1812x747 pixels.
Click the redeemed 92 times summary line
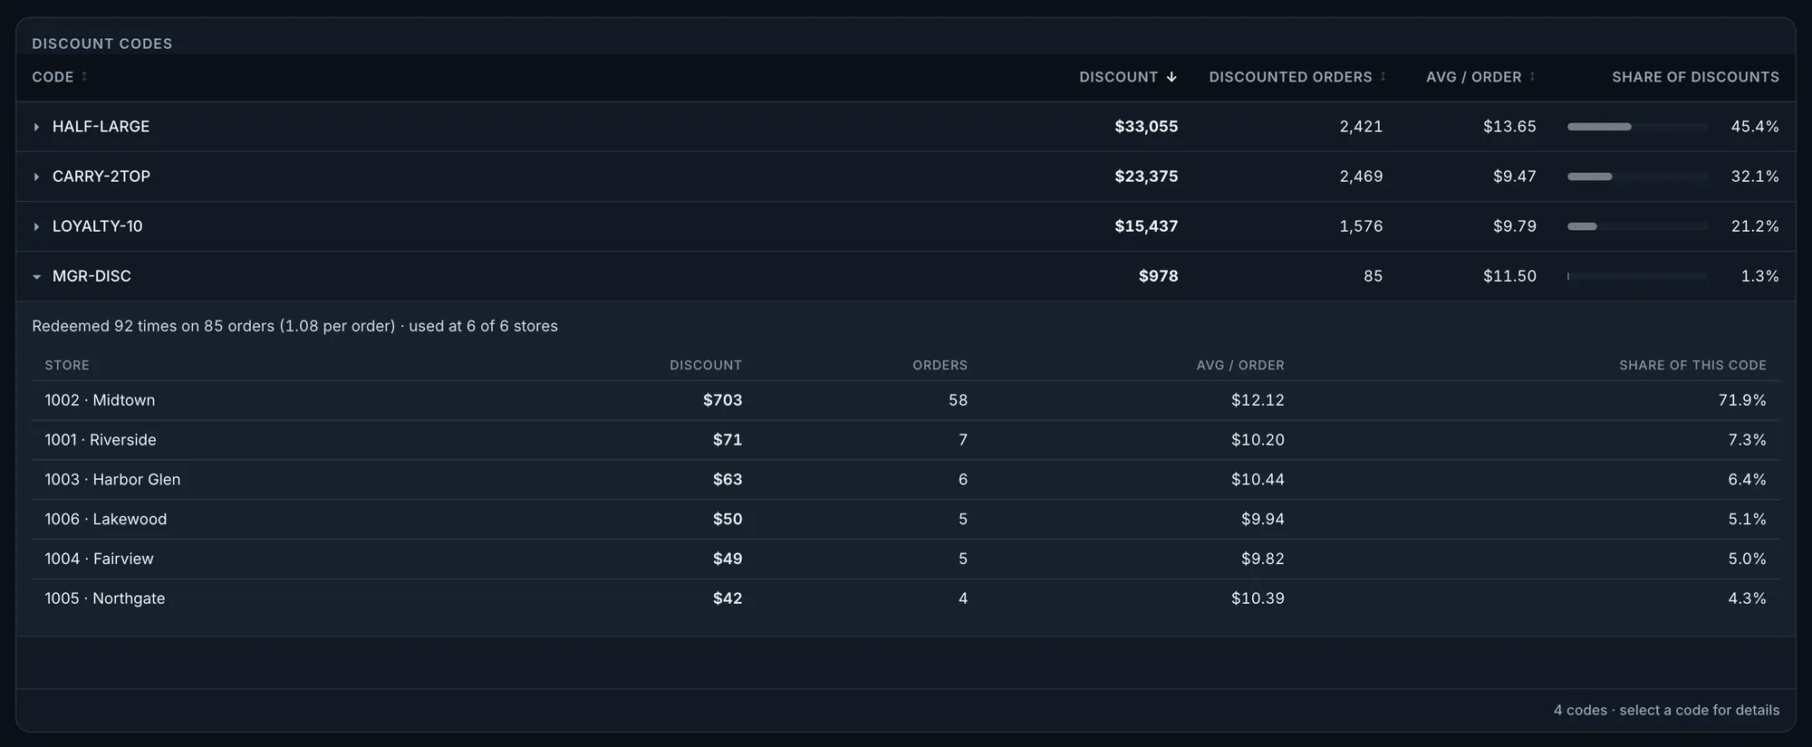pos(294,326)
